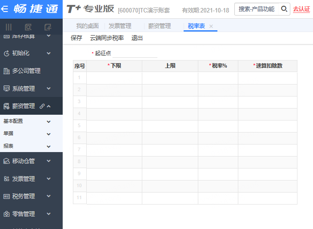
Task: Expand the 初始化 menu chevron
Action: pos(48,53)
